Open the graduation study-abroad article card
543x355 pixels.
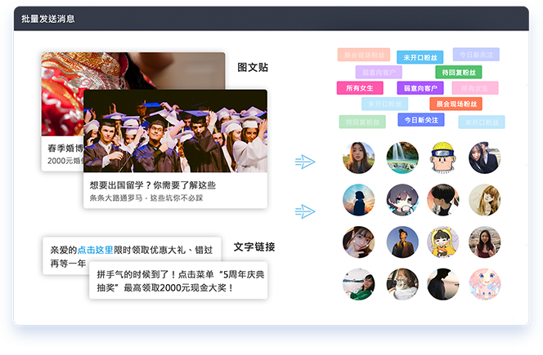[175, 147]
